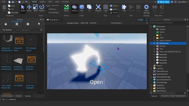Activate the Scale tool
The image size is (189, 106).
[35, 8]
